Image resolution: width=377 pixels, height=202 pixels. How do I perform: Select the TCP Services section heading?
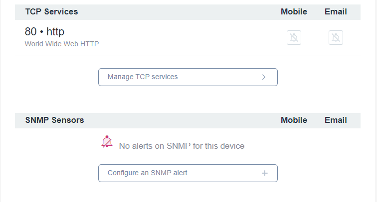click(51, 11)
